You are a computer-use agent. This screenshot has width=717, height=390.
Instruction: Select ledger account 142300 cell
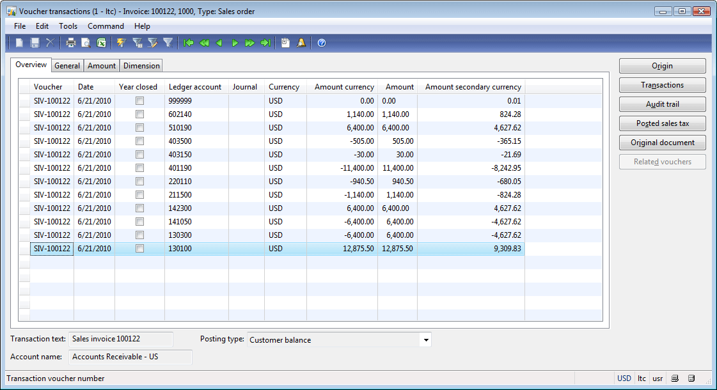pyautogui.click(x=196, y=208)
